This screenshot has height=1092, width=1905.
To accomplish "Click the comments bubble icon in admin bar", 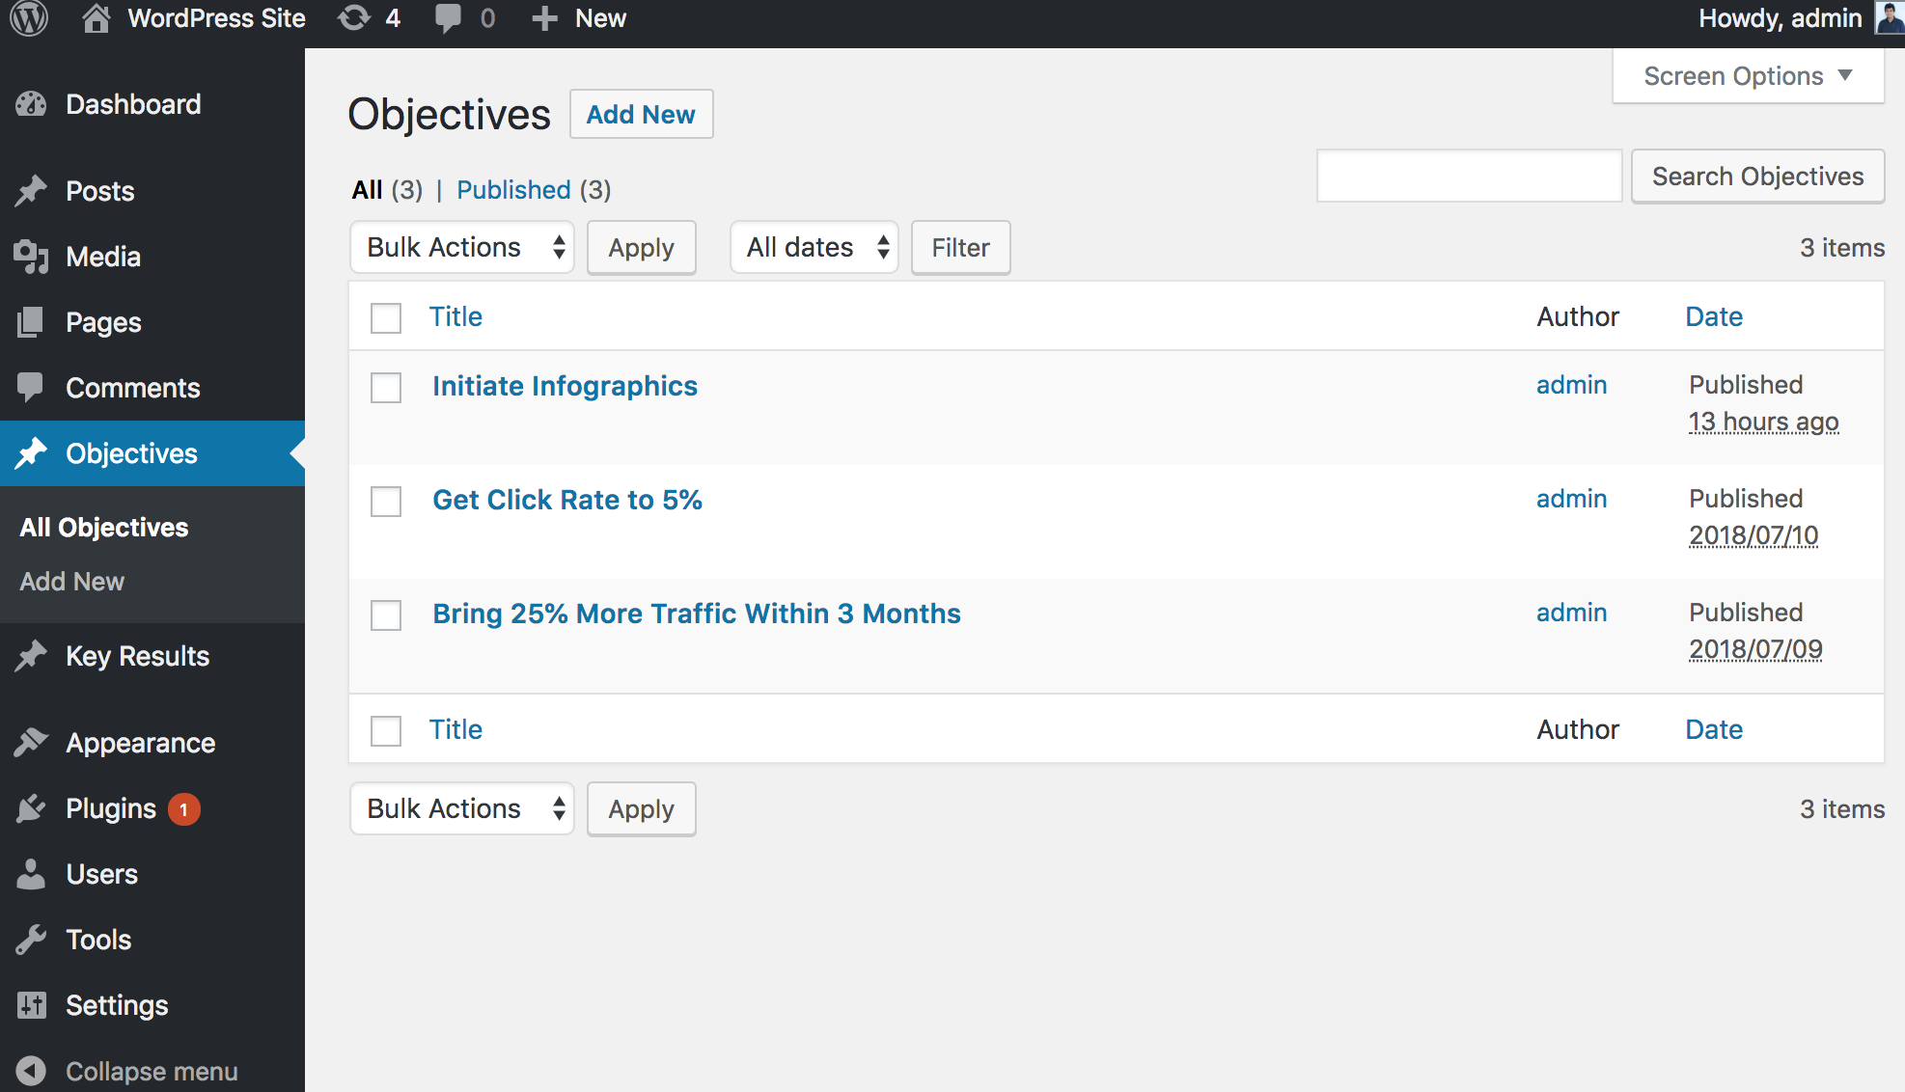I will (x=448, y=18).
